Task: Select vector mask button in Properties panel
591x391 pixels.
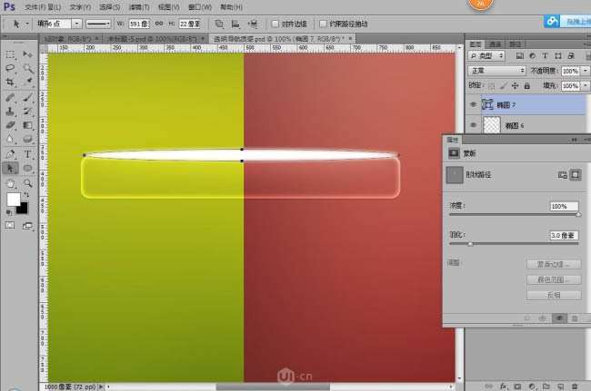Action: [576, 175]
